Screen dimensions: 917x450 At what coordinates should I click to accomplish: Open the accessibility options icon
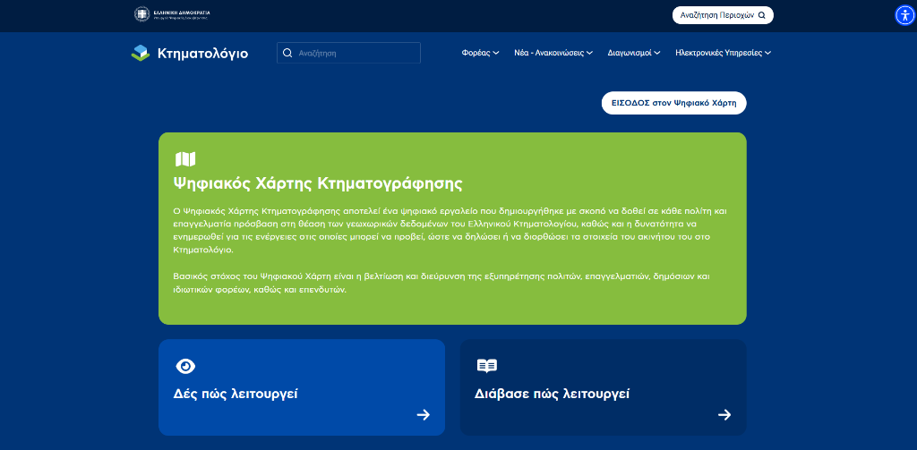pos(904,14)
